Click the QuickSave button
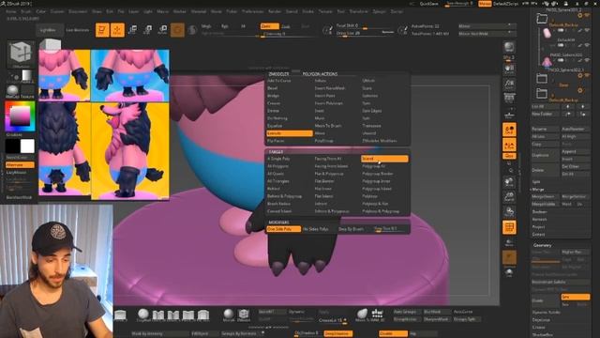Screen dimensions: 600x338 (429, 4)
